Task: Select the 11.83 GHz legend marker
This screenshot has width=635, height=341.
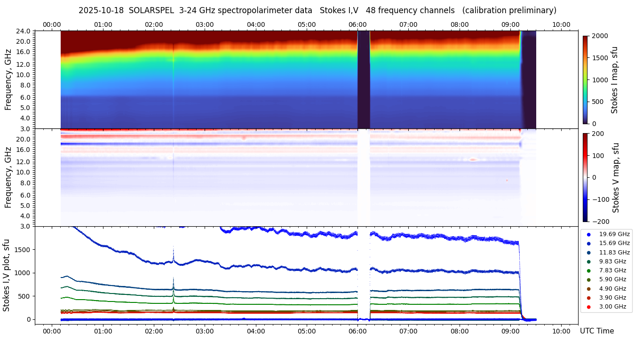Action: [x=588, y=253]
